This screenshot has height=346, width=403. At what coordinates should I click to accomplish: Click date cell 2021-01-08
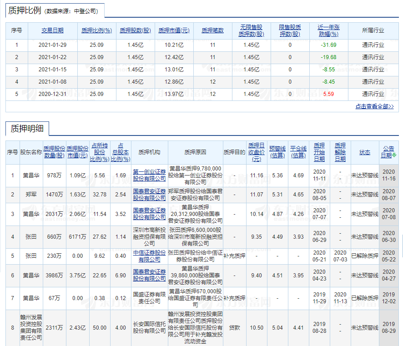pyautogui.click(x=52, y=82)
